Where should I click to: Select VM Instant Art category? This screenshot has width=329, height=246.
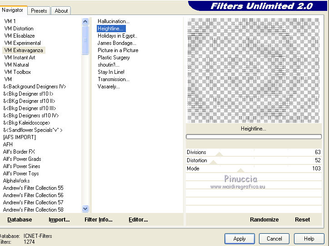coord(20,58)
